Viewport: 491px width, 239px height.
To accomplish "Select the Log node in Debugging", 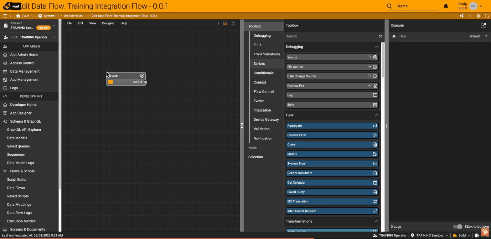I will pos(332,95).
